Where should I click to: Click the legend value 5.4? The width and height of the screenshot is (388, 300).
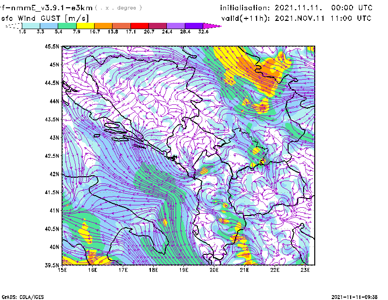(x=58, y=32)
